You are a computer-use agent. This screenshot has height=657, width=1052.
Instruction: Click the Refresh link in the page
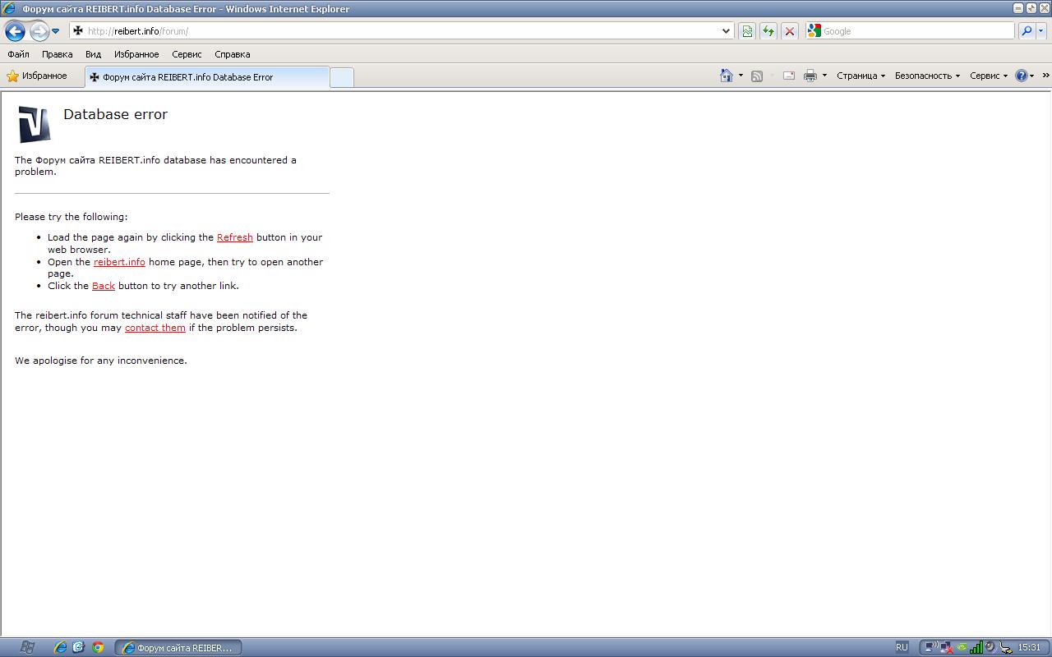(x=234, y=237)
